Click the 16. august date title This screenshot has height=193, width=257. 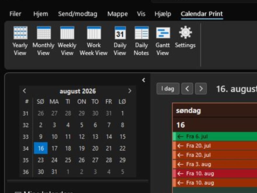[x=236, y=89]
